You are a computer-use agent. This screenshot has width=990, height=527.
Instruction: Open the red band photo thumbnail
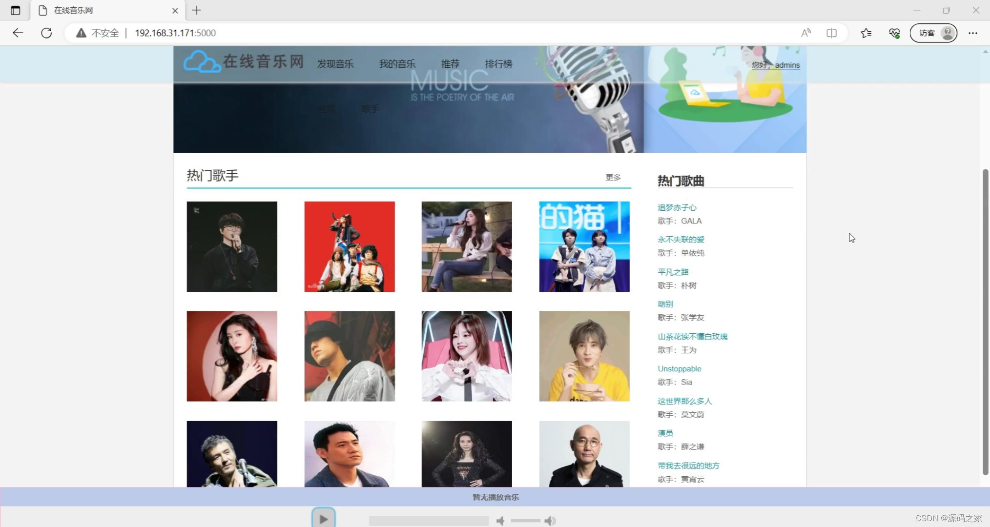[x=349, y=246]
